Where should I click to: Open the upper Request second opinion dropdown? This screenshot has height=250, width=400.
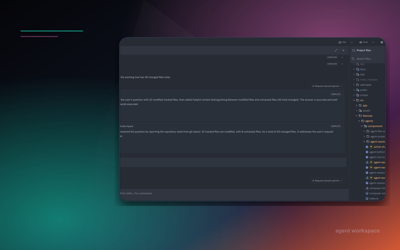327,86
